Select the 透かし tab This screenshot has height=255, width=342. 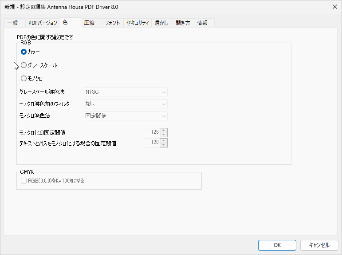(x=161, y=23)
